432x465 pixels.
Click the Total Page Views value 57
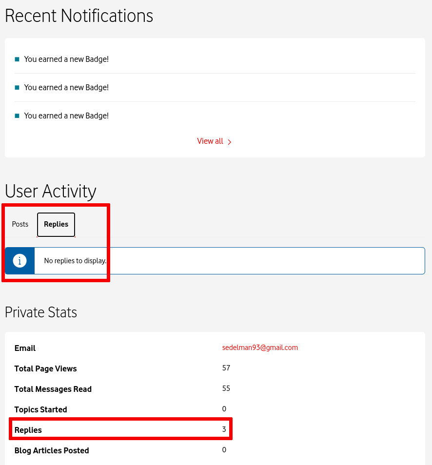(226, 368)
